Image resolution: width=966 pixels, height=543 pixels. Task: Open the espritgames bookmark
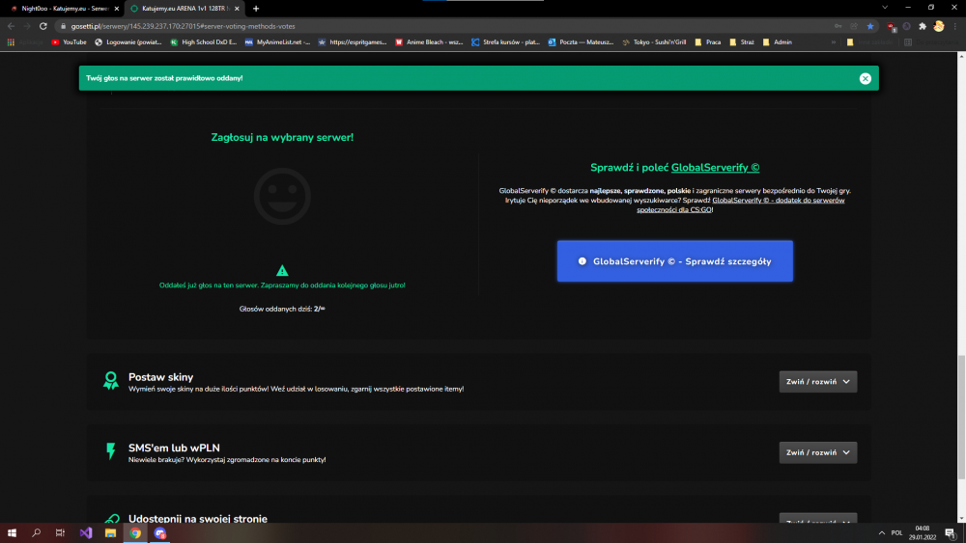point(352,42)
